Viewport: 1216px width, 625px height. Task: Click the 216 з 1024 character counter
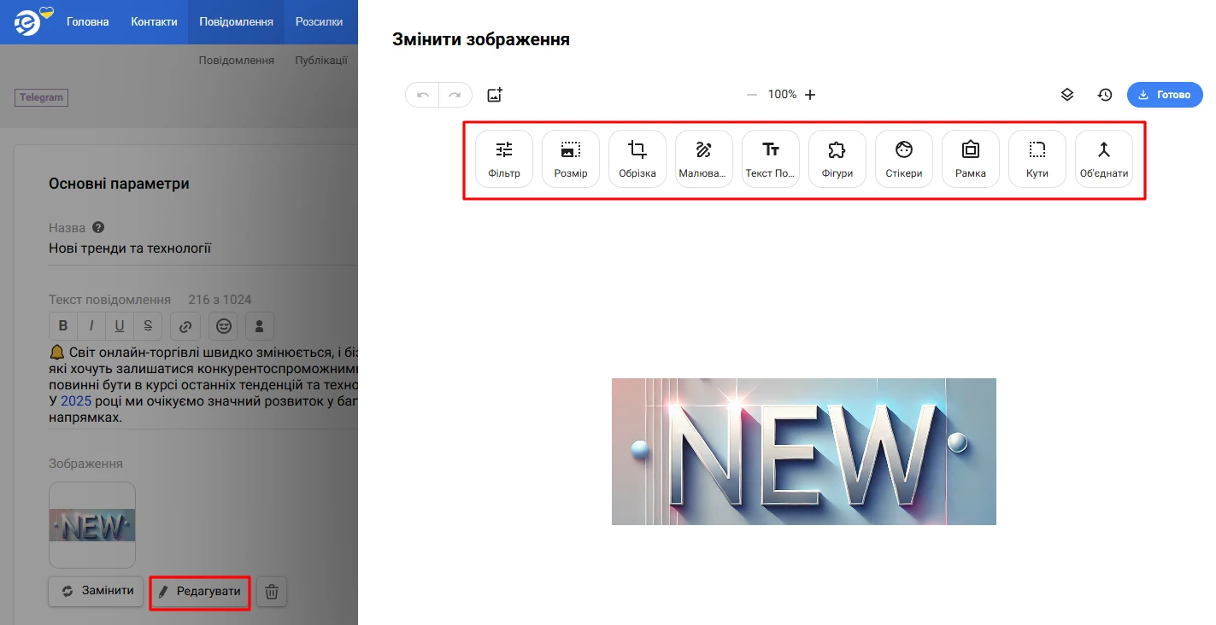pyautogui.click(x=220, y=300)
